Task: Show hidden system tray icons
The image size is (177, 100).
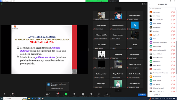Action: pos(161,99)
